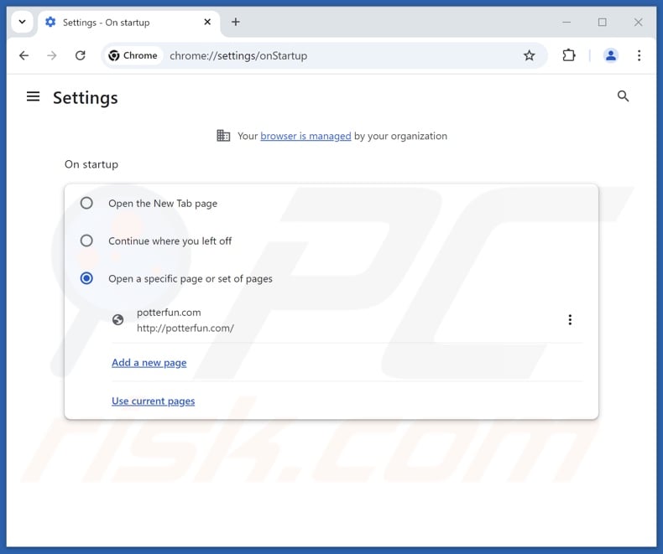This screenshot has height=554, width=663.
Task: Click the Settings page heading
Action: (x=86, y=98)
